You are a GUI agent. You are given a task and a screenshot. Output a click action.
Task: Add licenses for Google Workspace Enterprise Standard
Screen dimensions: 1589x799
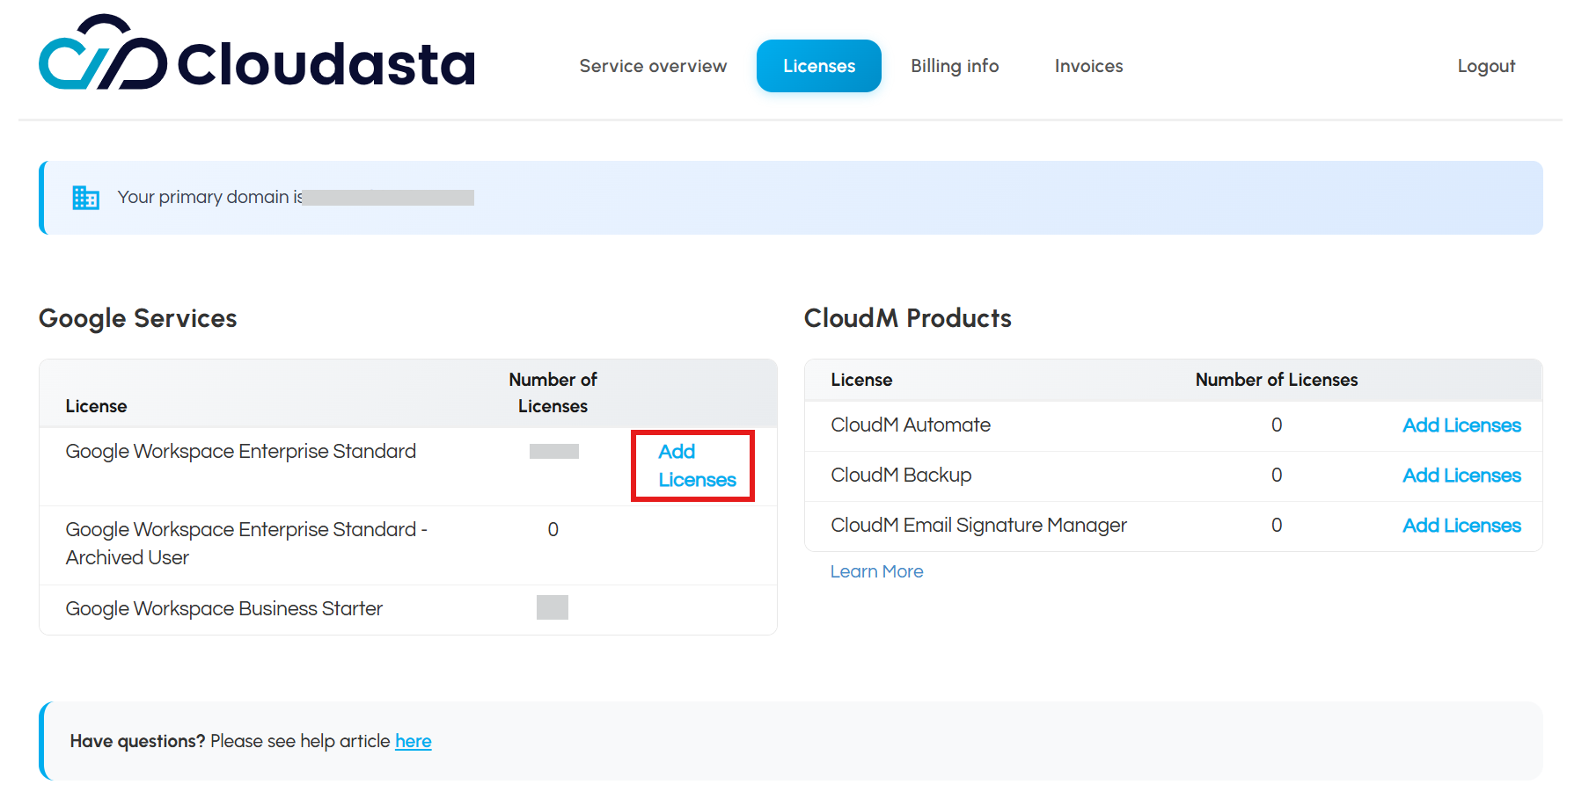pos(695,466)
